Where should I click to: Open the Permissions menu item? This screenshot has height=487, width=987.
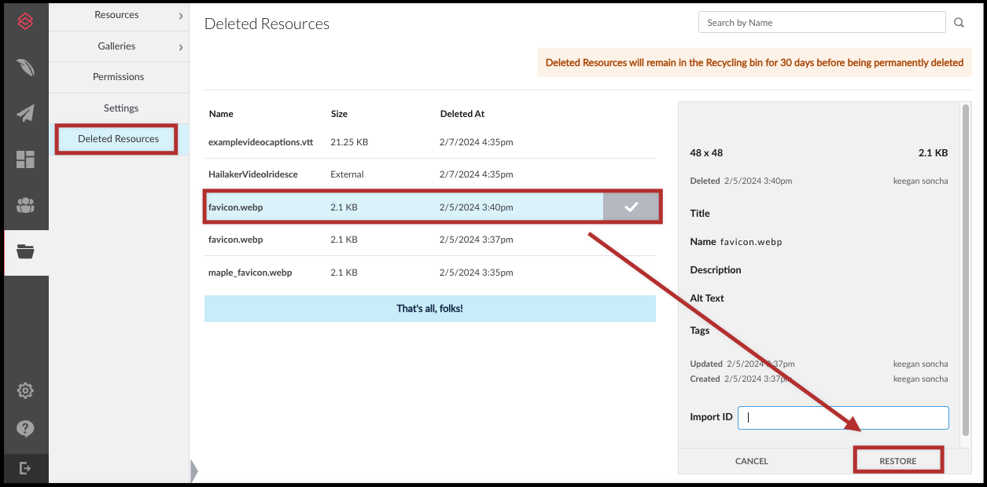click(119, 77)
